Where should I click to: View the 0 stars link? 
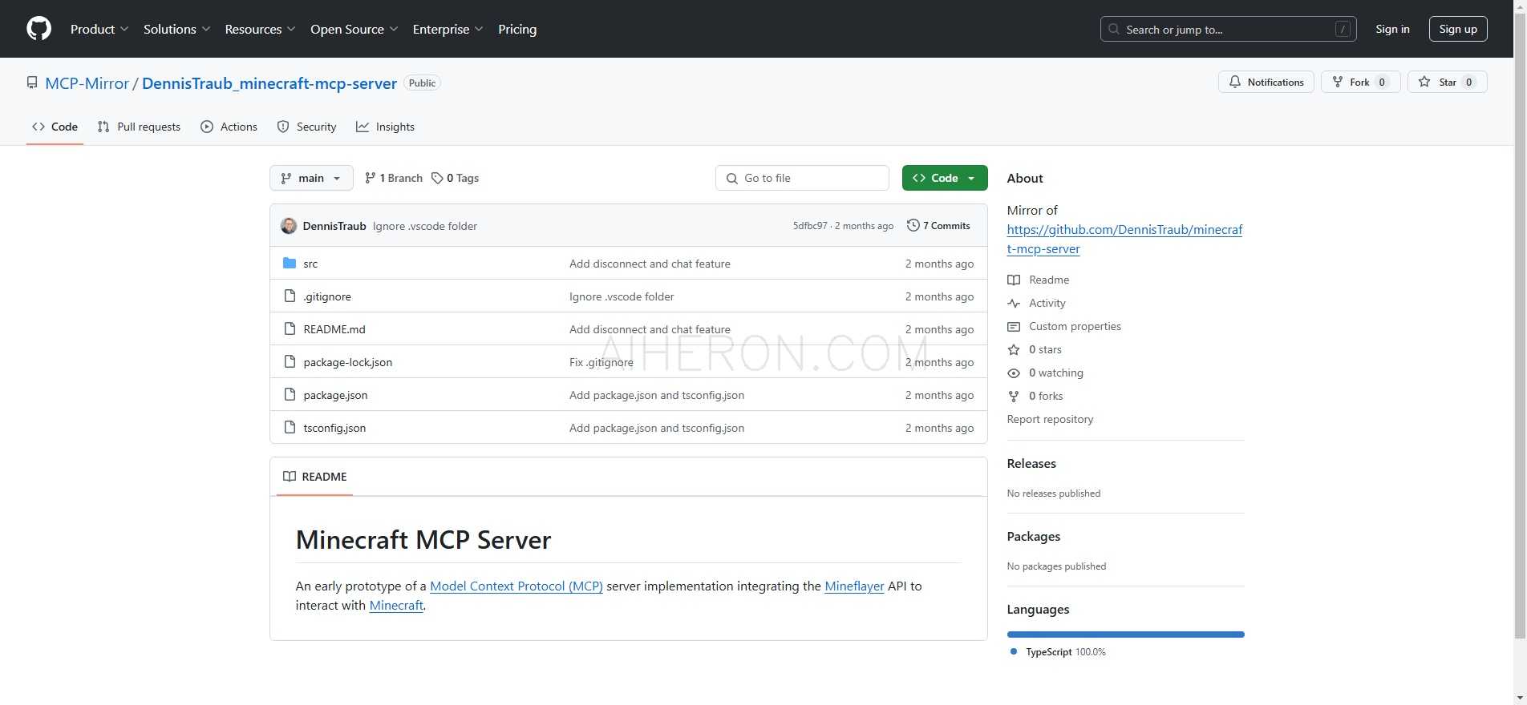pos(1035,349)
